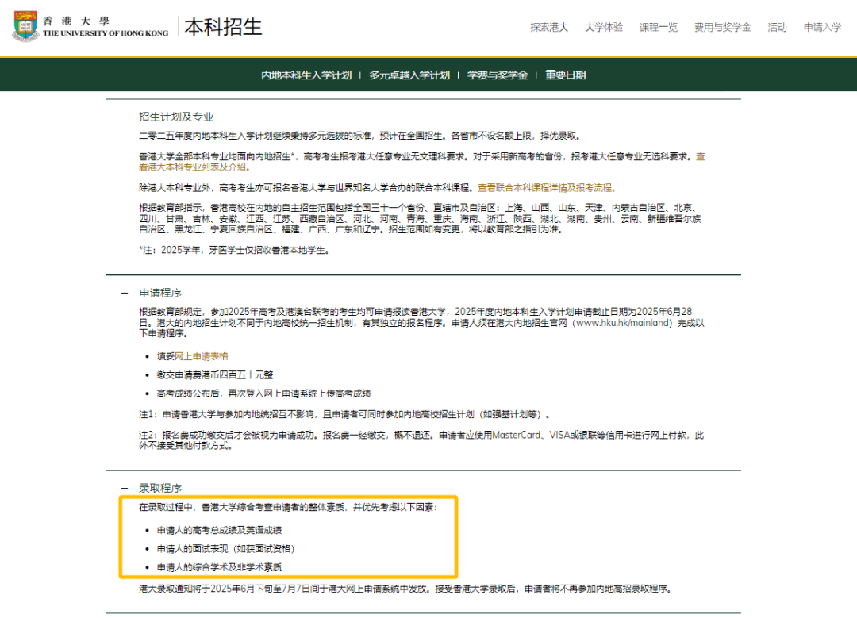The width and height of the screenshot is (857, 618).
Task: Open the 活动 menu
Action: point(777,27)
